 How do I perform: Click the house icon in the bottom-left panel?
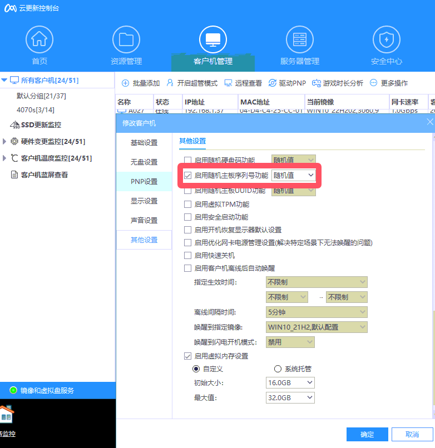[6, 415]
